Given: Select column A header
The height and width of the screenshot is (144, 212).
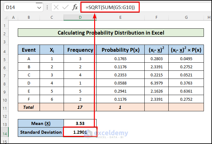Looking at the screenshot, I should point(13,17).
